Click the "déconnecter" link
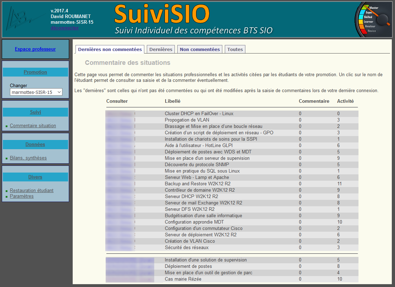This screenshot has height=287, width=395. pos(64,28)
